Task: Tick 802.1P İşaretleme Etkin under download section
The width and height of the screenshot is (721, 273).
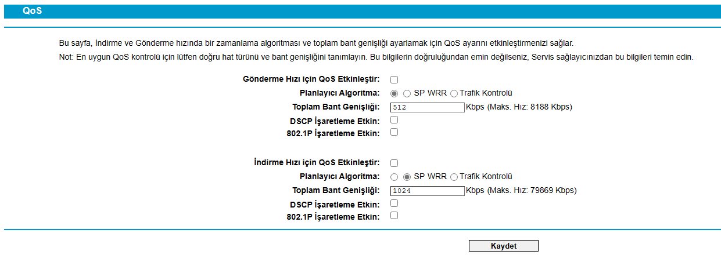Action: click(x=394, y=216)
